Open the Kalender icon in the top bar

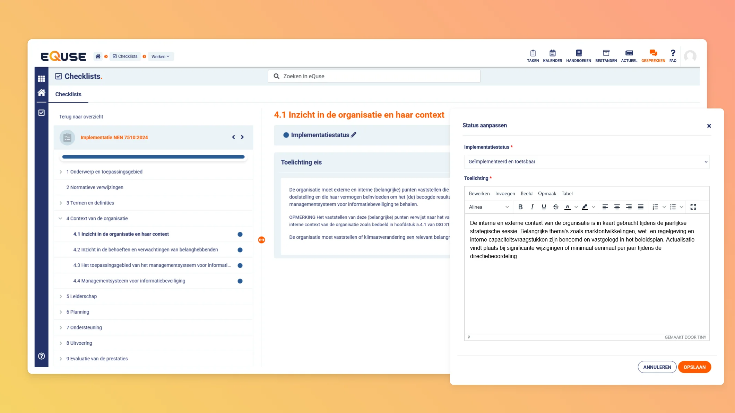click(x=552, y=53)
